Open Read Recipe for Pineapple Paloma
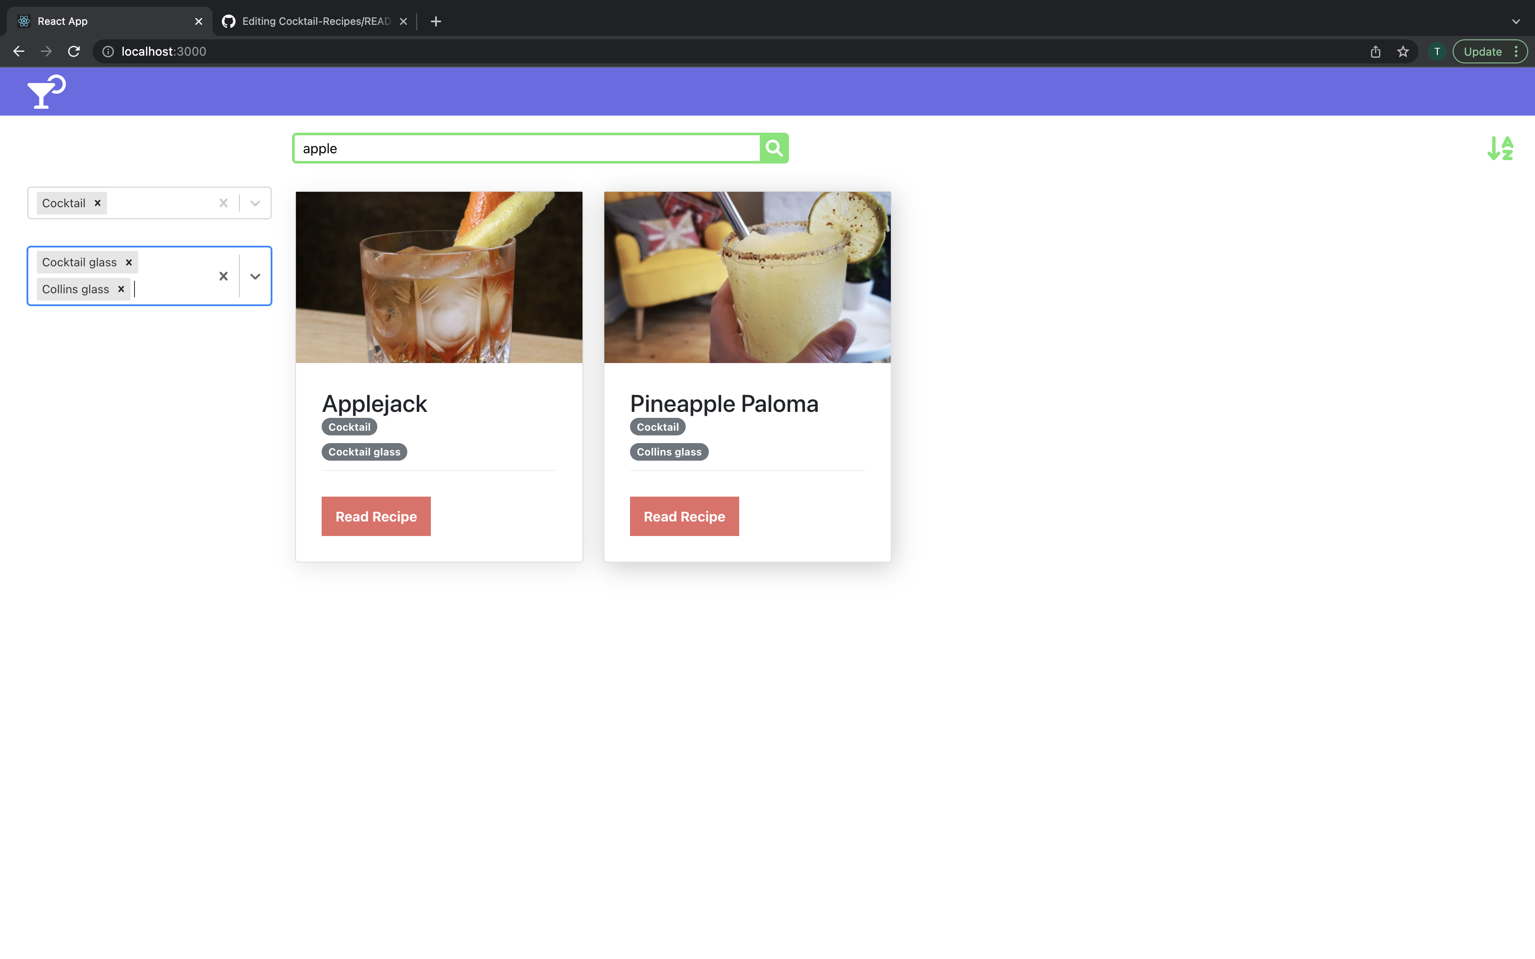 tap(684, 516)
